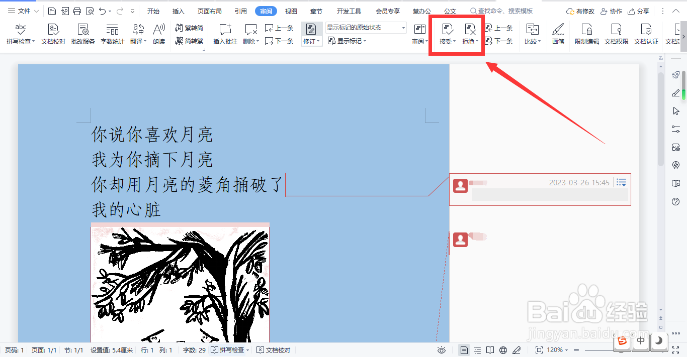The image size is (687, 357).
Task: Expand the 拒绝 reject dropdown
Action: coord(477,42)
